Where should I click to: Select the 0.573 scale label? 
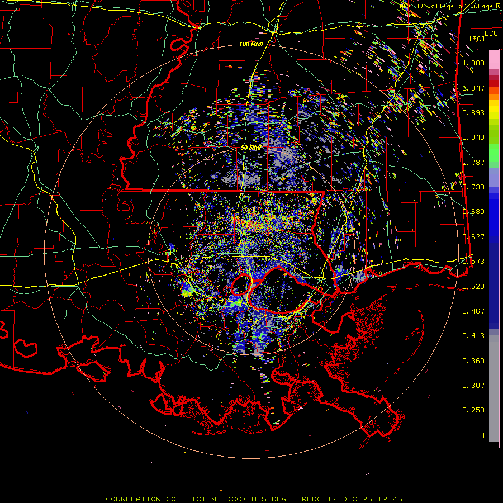(473, 262)
